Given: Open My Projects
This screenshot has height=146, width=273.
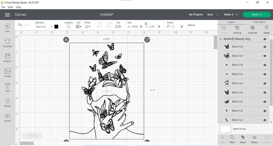Looking at the screenshot, I should [196, 15].
